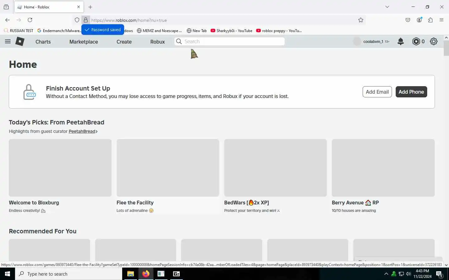Screen dimensions: 449x280
Task: Click the Today's Picks: From PeetahBread heading
Action: (x=56, y=122)
